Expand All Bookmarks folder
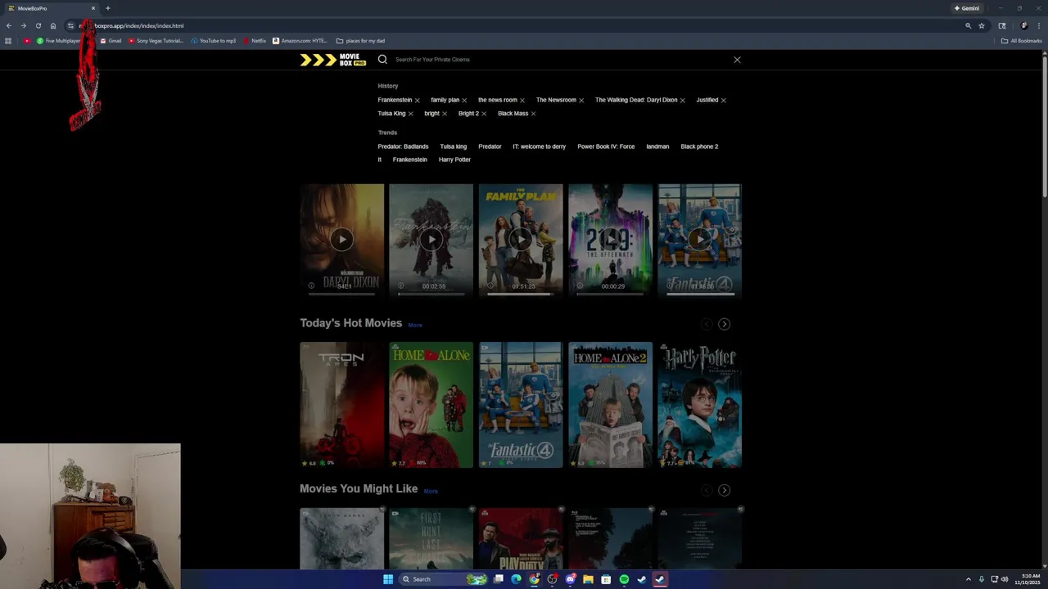1048x589 pixels. coord(1022,41)
